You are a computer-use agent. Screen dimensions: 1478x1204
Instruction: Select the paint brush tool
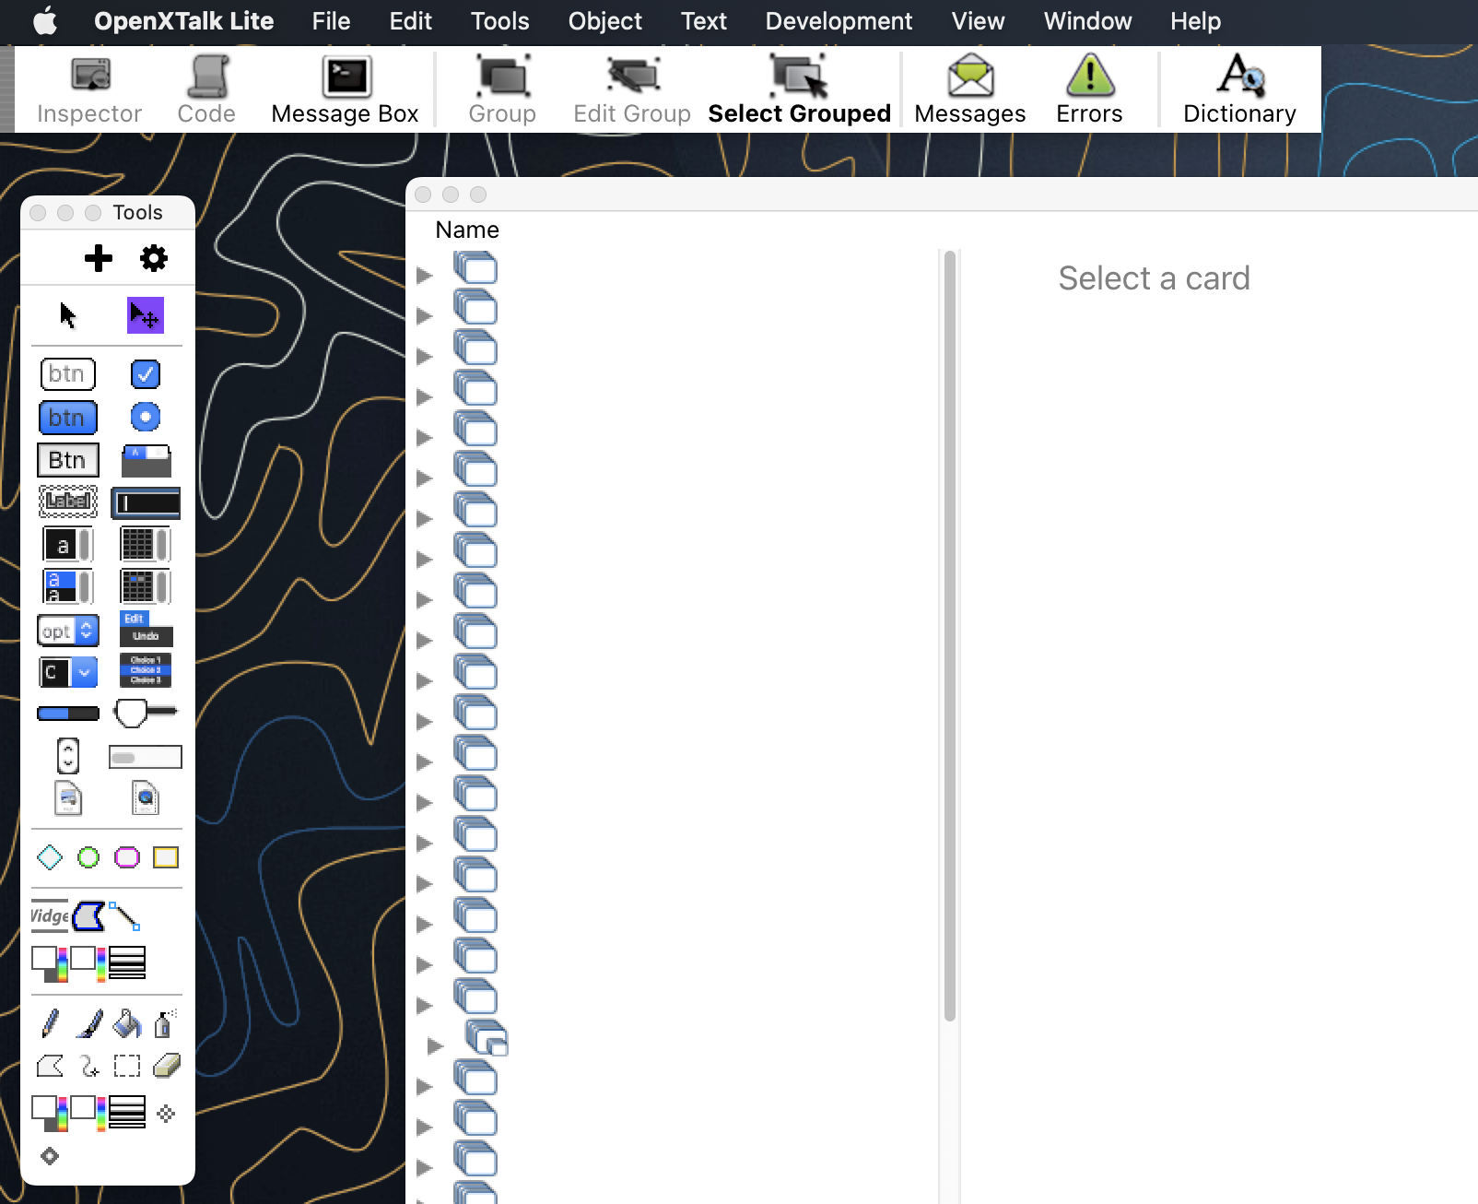click(89, 1023)
